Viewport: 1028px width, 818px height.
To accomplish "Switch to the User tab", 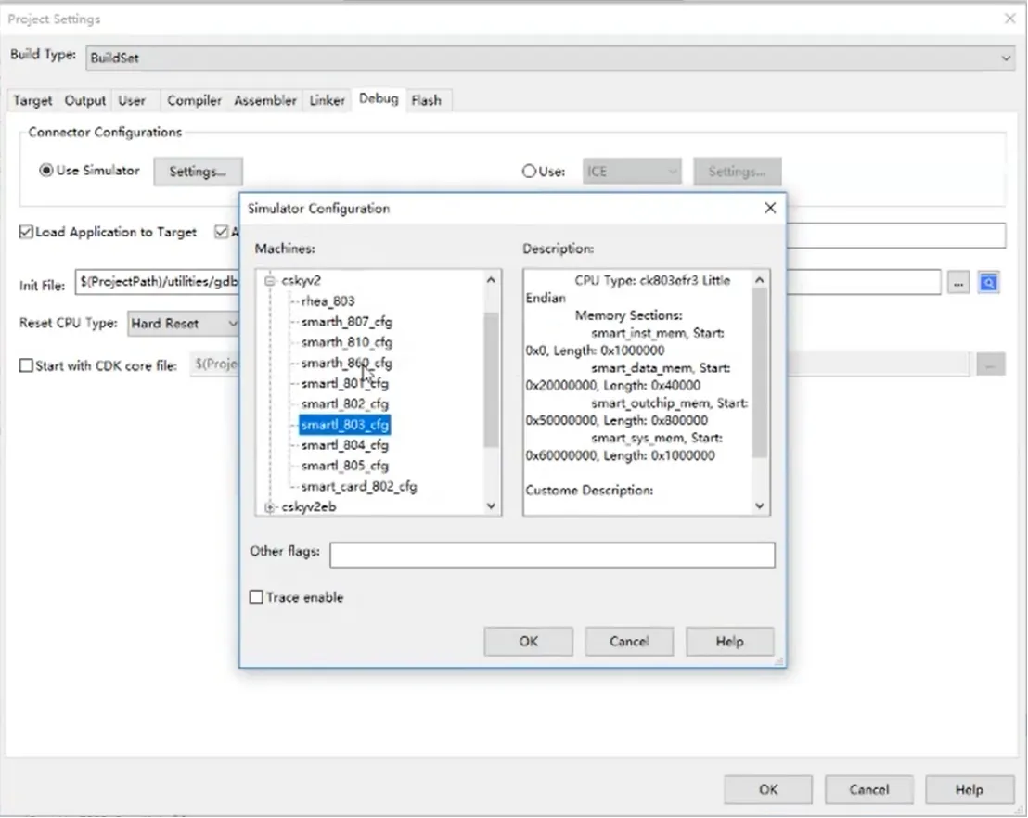I will click(132, 100).
